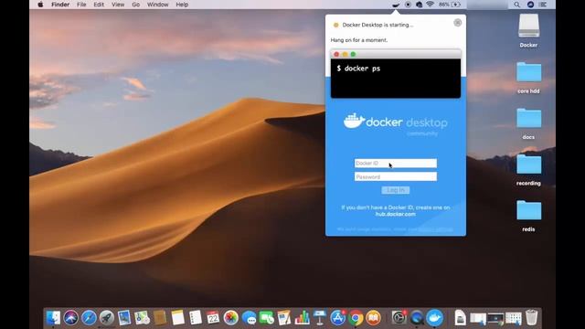Open the Docker whale menu bar icon
This screenshot has height=329, width=585.
[x=396, y=5]
